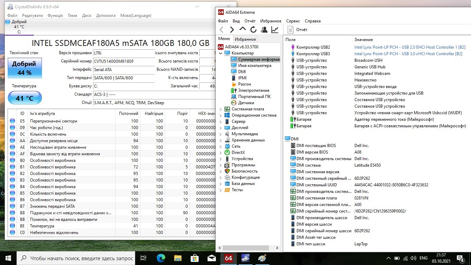Open the Вид menu in AIDA64

pyautogui.click(x=236, y=21)
